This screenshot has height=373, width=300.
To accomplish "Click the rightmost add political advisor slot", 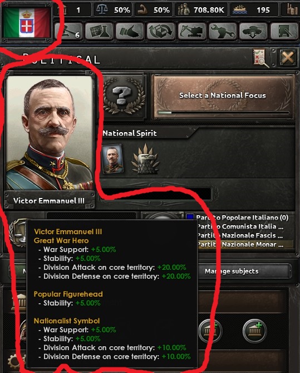I will coord(254,331).
